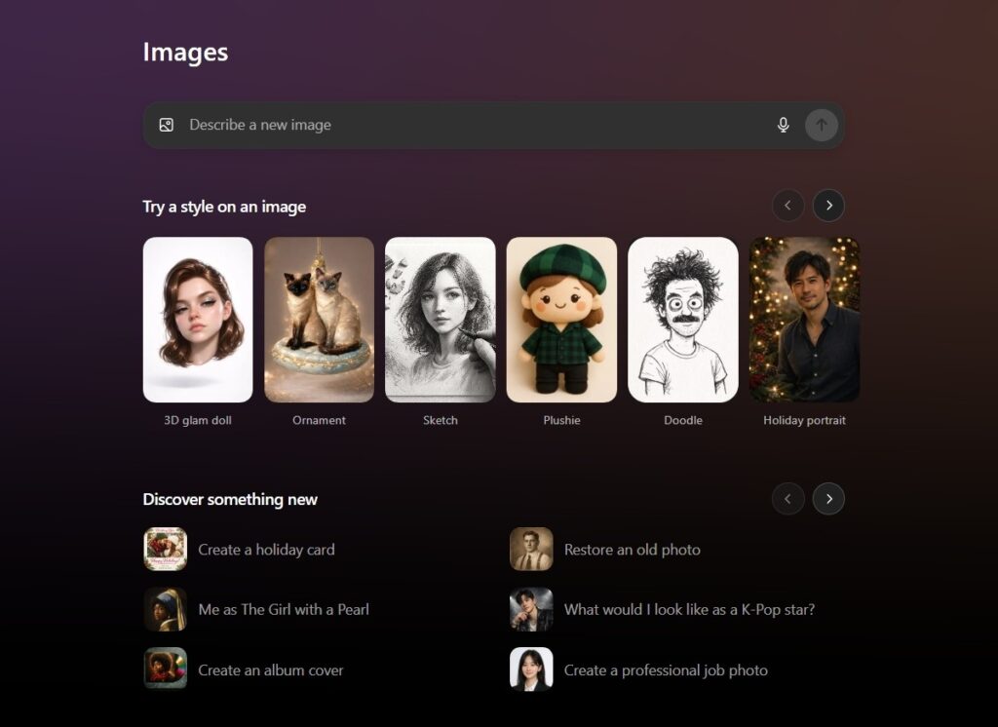Open the Sketch style
998x727 pixels.
pyautogui.click(x=440, y=319)
